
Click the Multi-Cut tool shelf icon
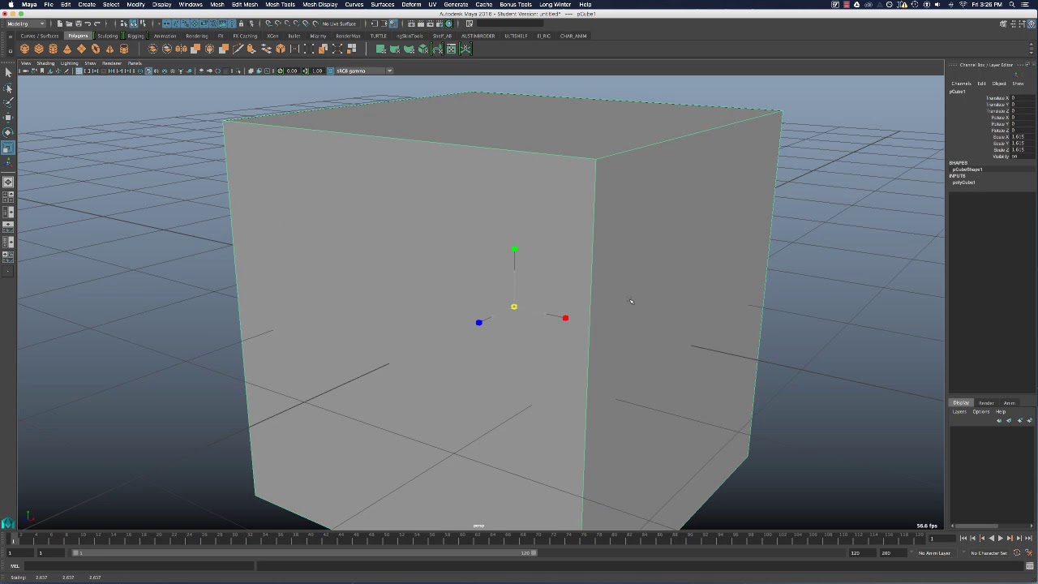pyautogui.click(x=238, y=49)
